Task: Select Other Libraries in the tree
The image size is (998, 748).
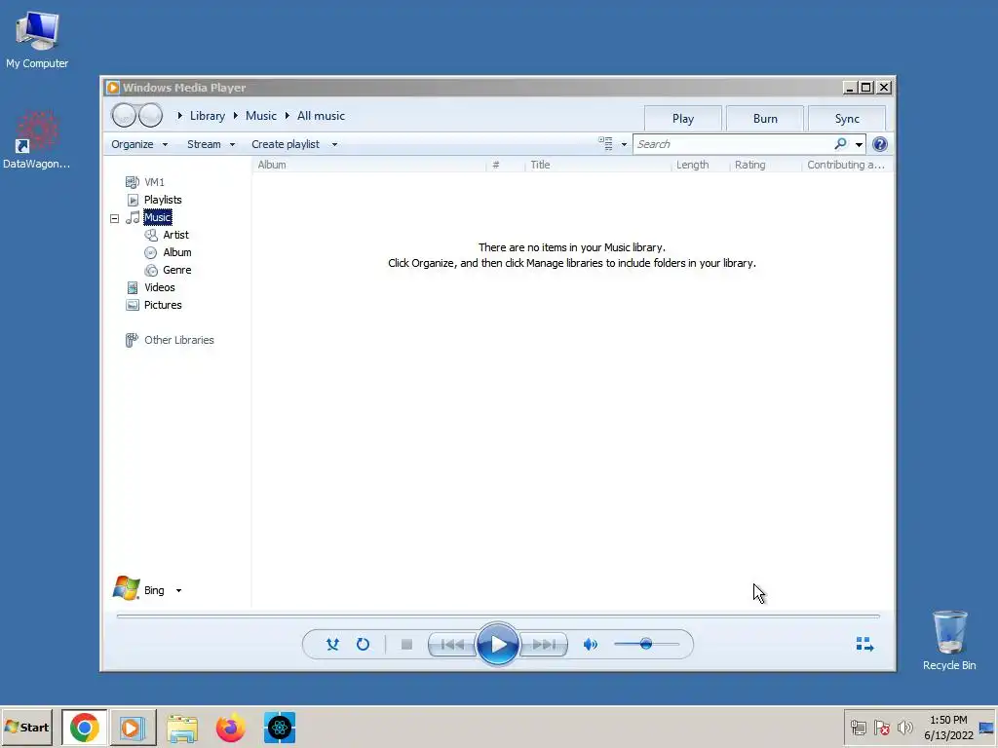Action: coord(179,340)
